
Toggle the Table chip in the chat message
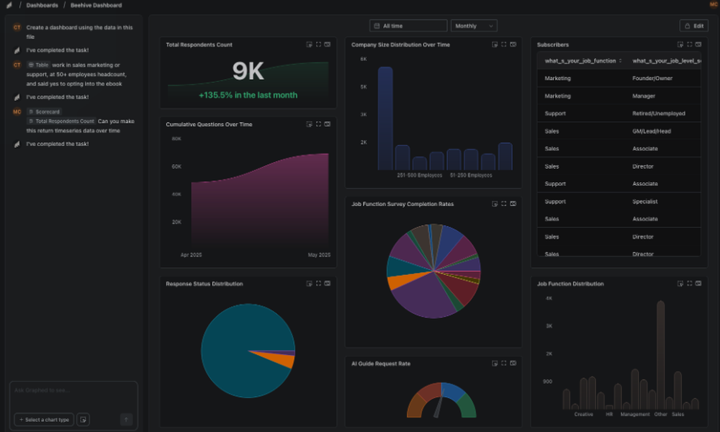coord(40,65)
